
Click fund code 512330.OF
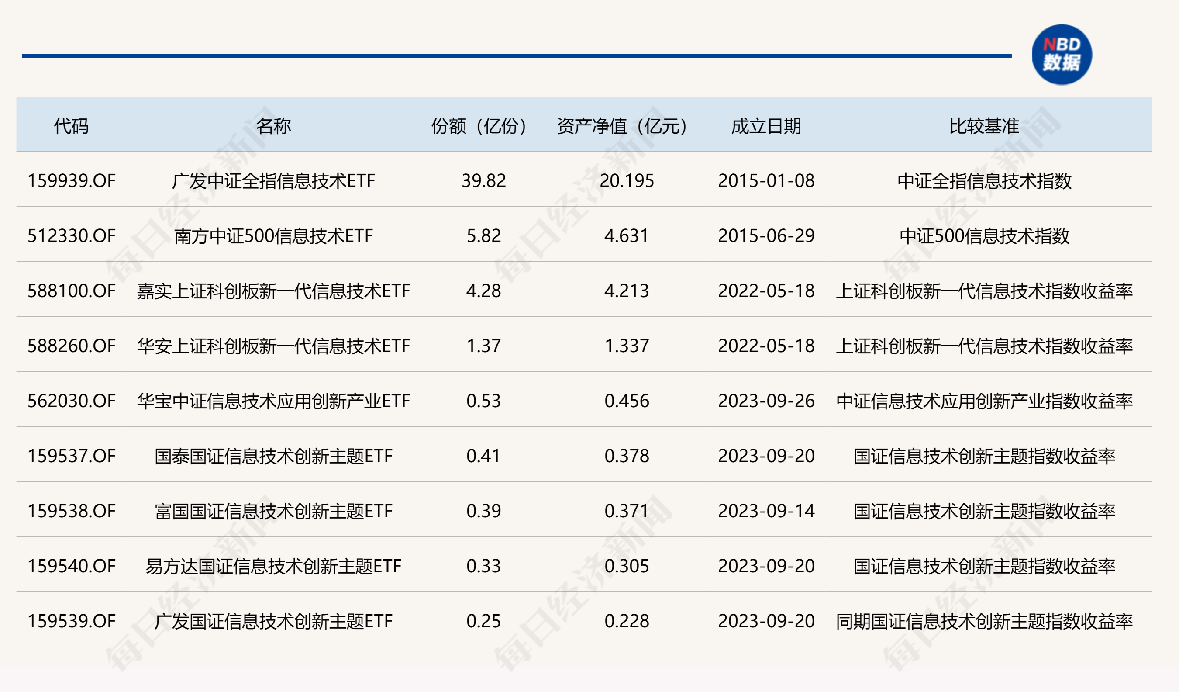(71, 235)
